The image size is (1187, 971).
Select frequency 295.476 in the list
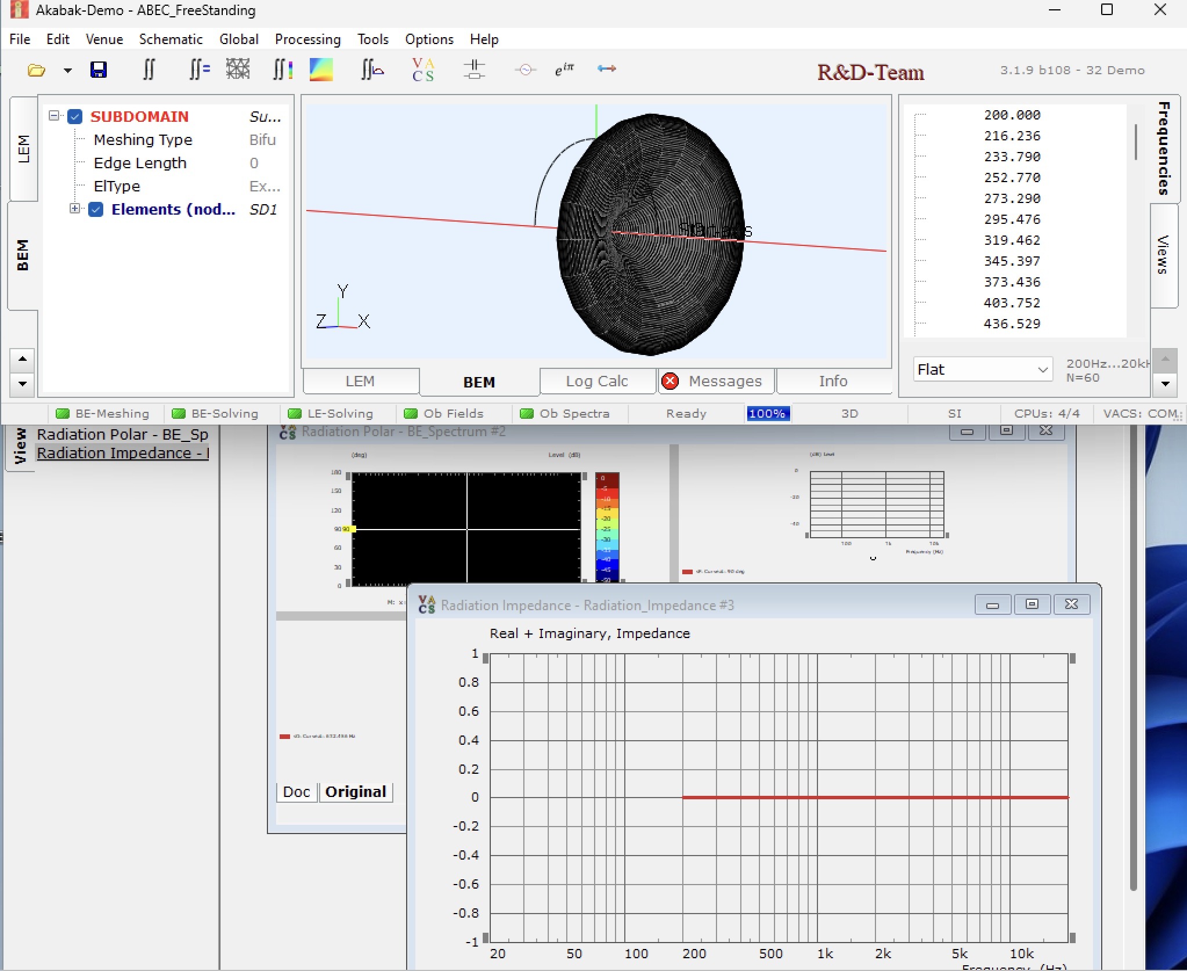(x=1012, y=219)
